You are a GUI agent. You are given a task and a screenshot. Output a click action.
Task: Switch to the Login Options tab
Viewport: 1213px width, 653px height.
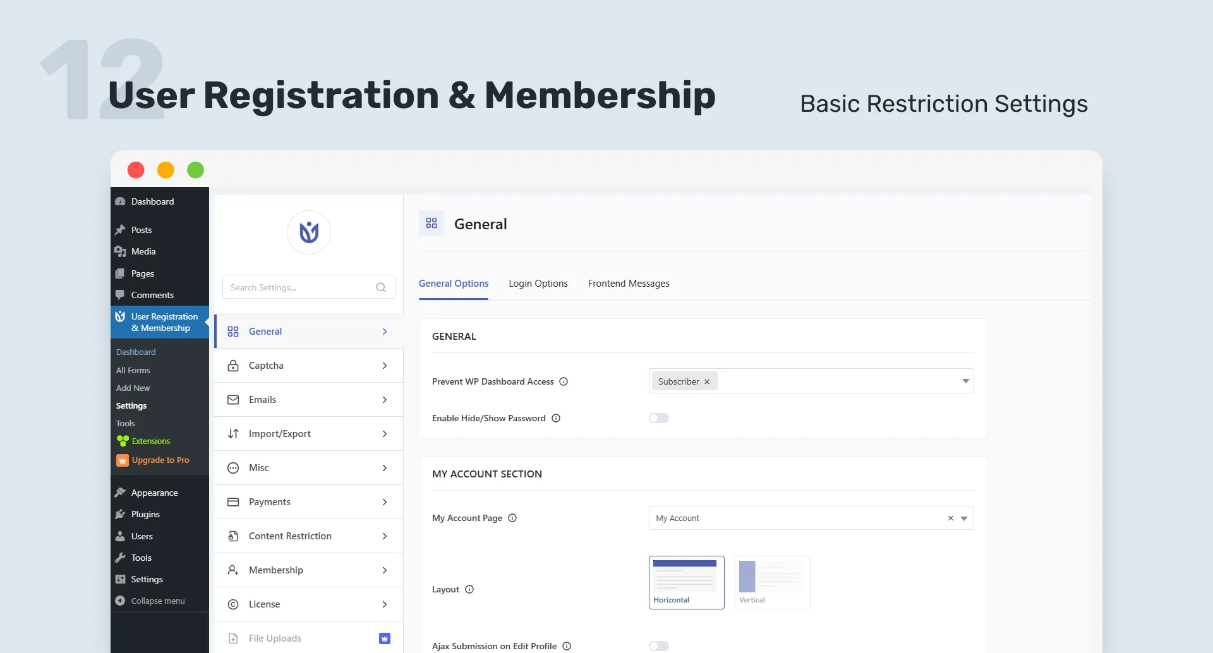tap(538, 284)
